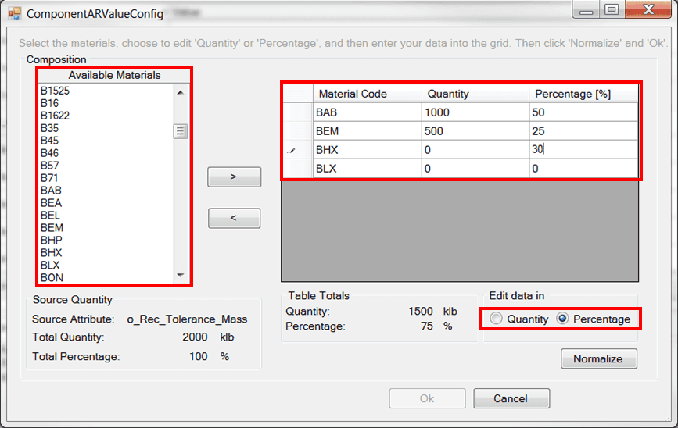Click the quantity cell showing 500
The height and width of the screenshot is (428, 678).
pyautogui.click(x=475, y=131)
